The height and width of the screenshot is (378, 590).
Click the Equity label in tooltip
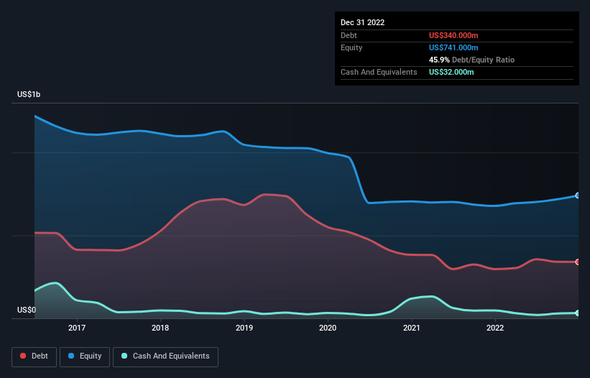tap(351, 47)
